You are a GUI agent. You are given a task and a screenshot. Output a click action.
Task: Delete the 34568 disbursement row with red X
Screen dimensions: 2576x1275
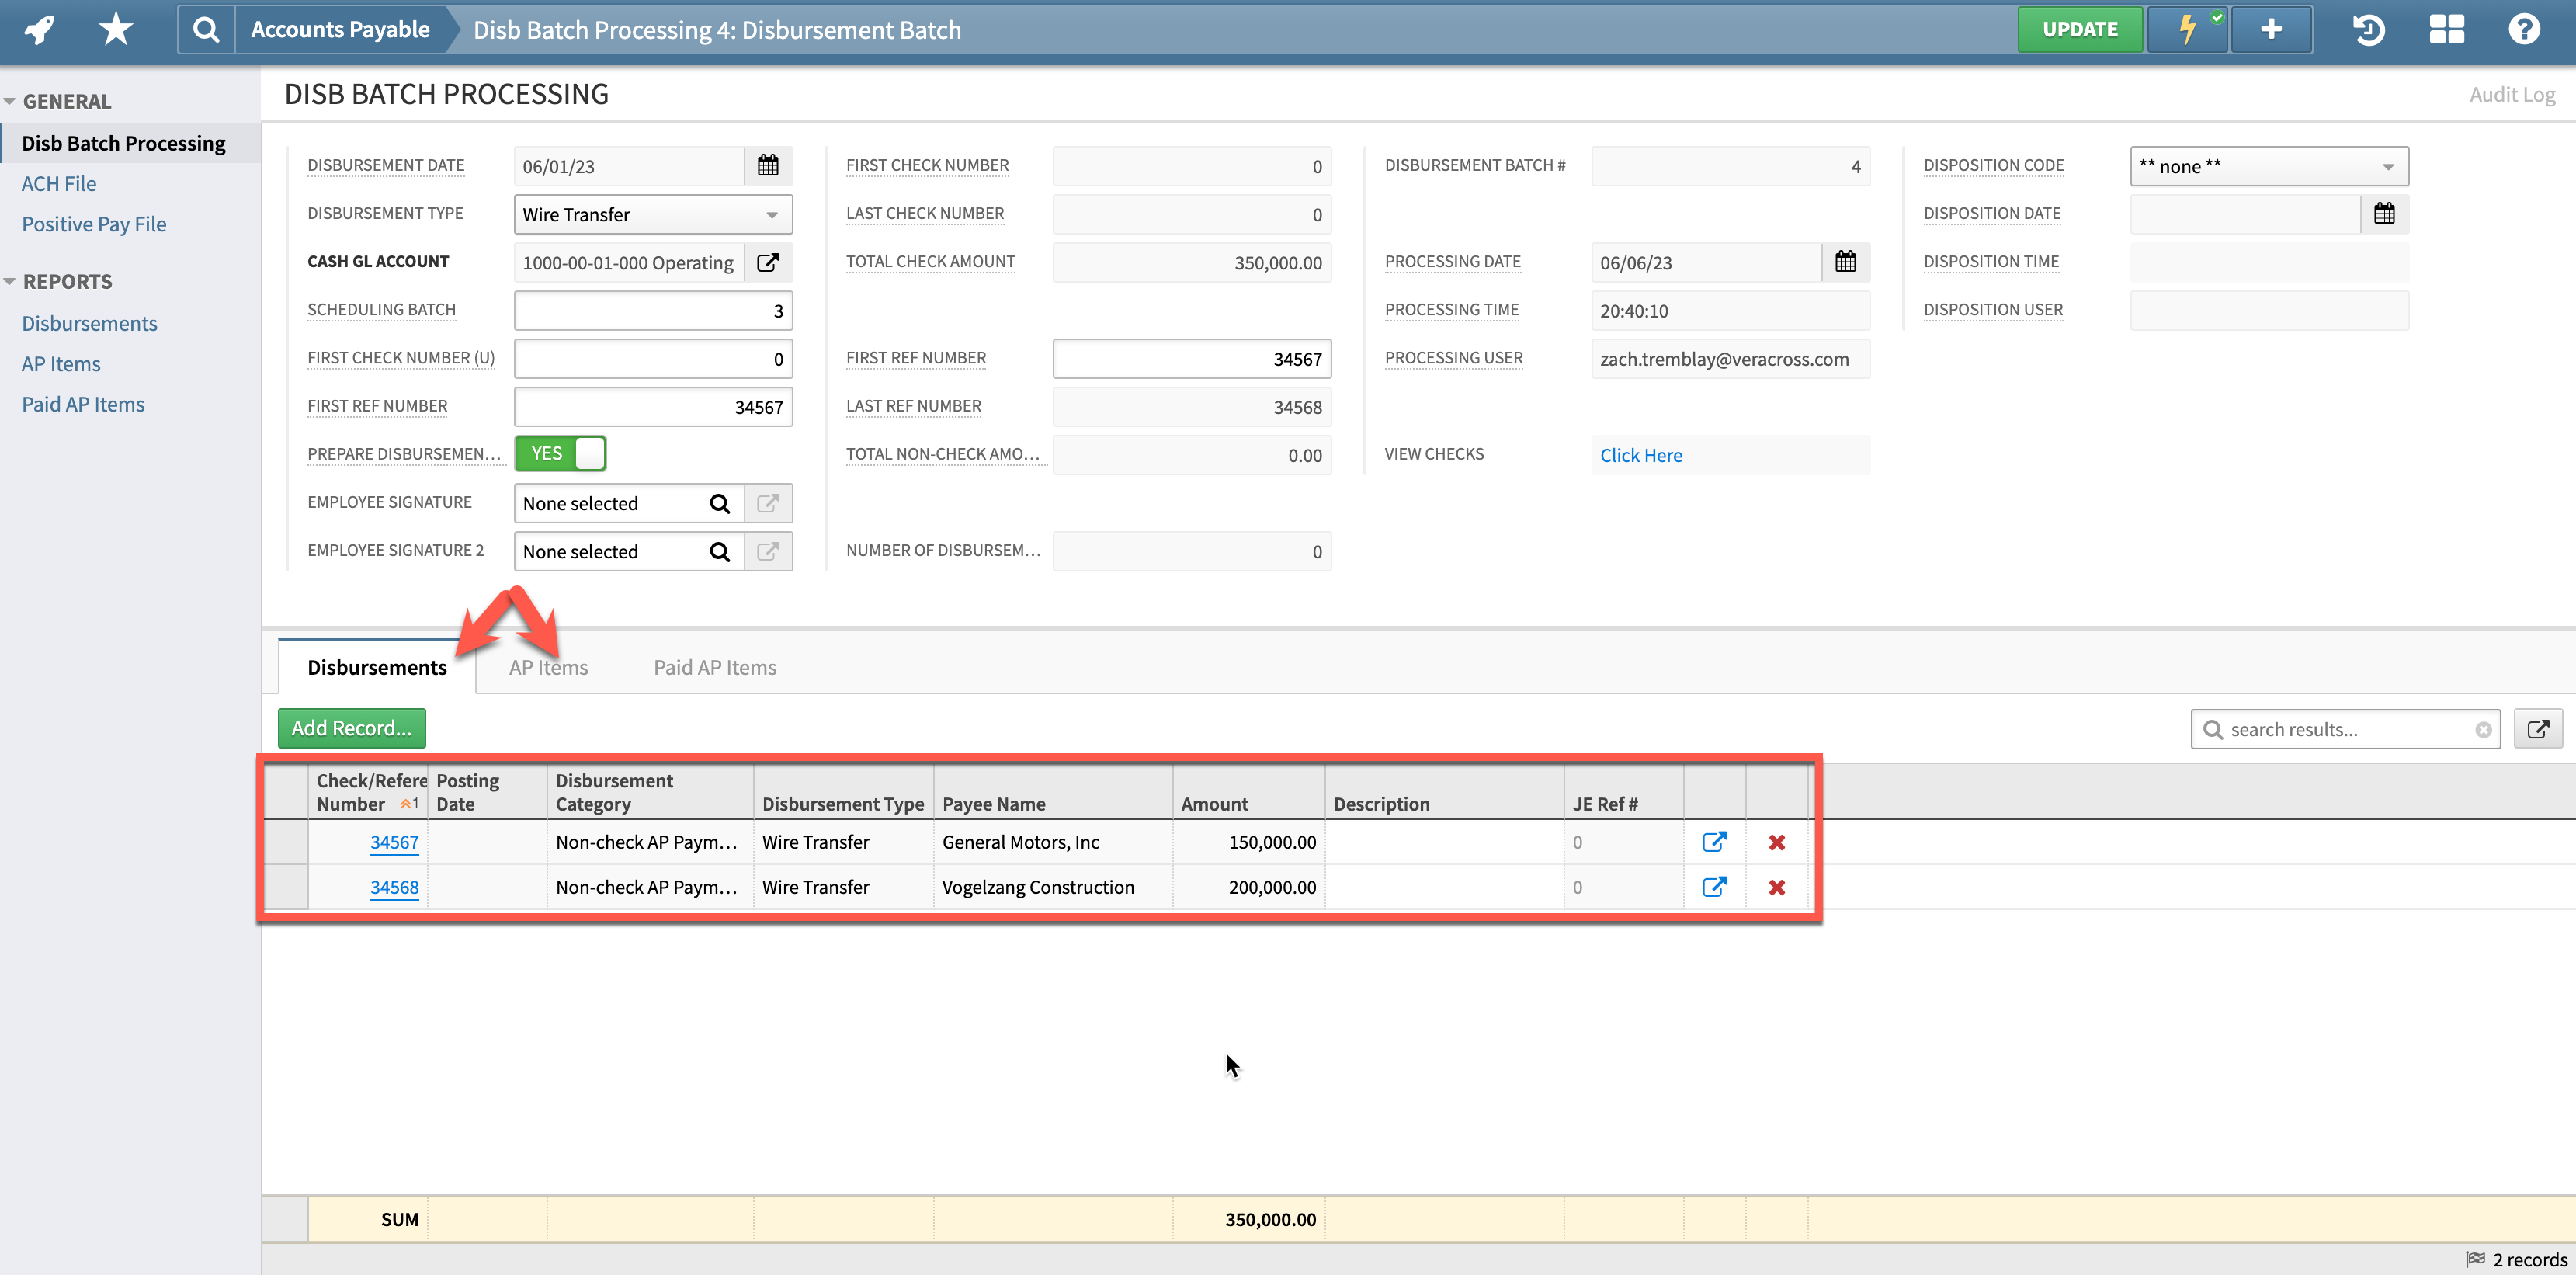click(1778, 887)
